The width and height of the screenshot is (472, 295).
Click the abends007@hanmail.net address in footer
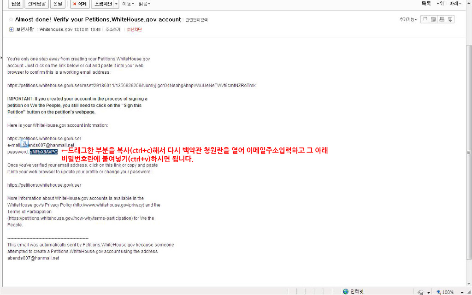click(33, 258)
